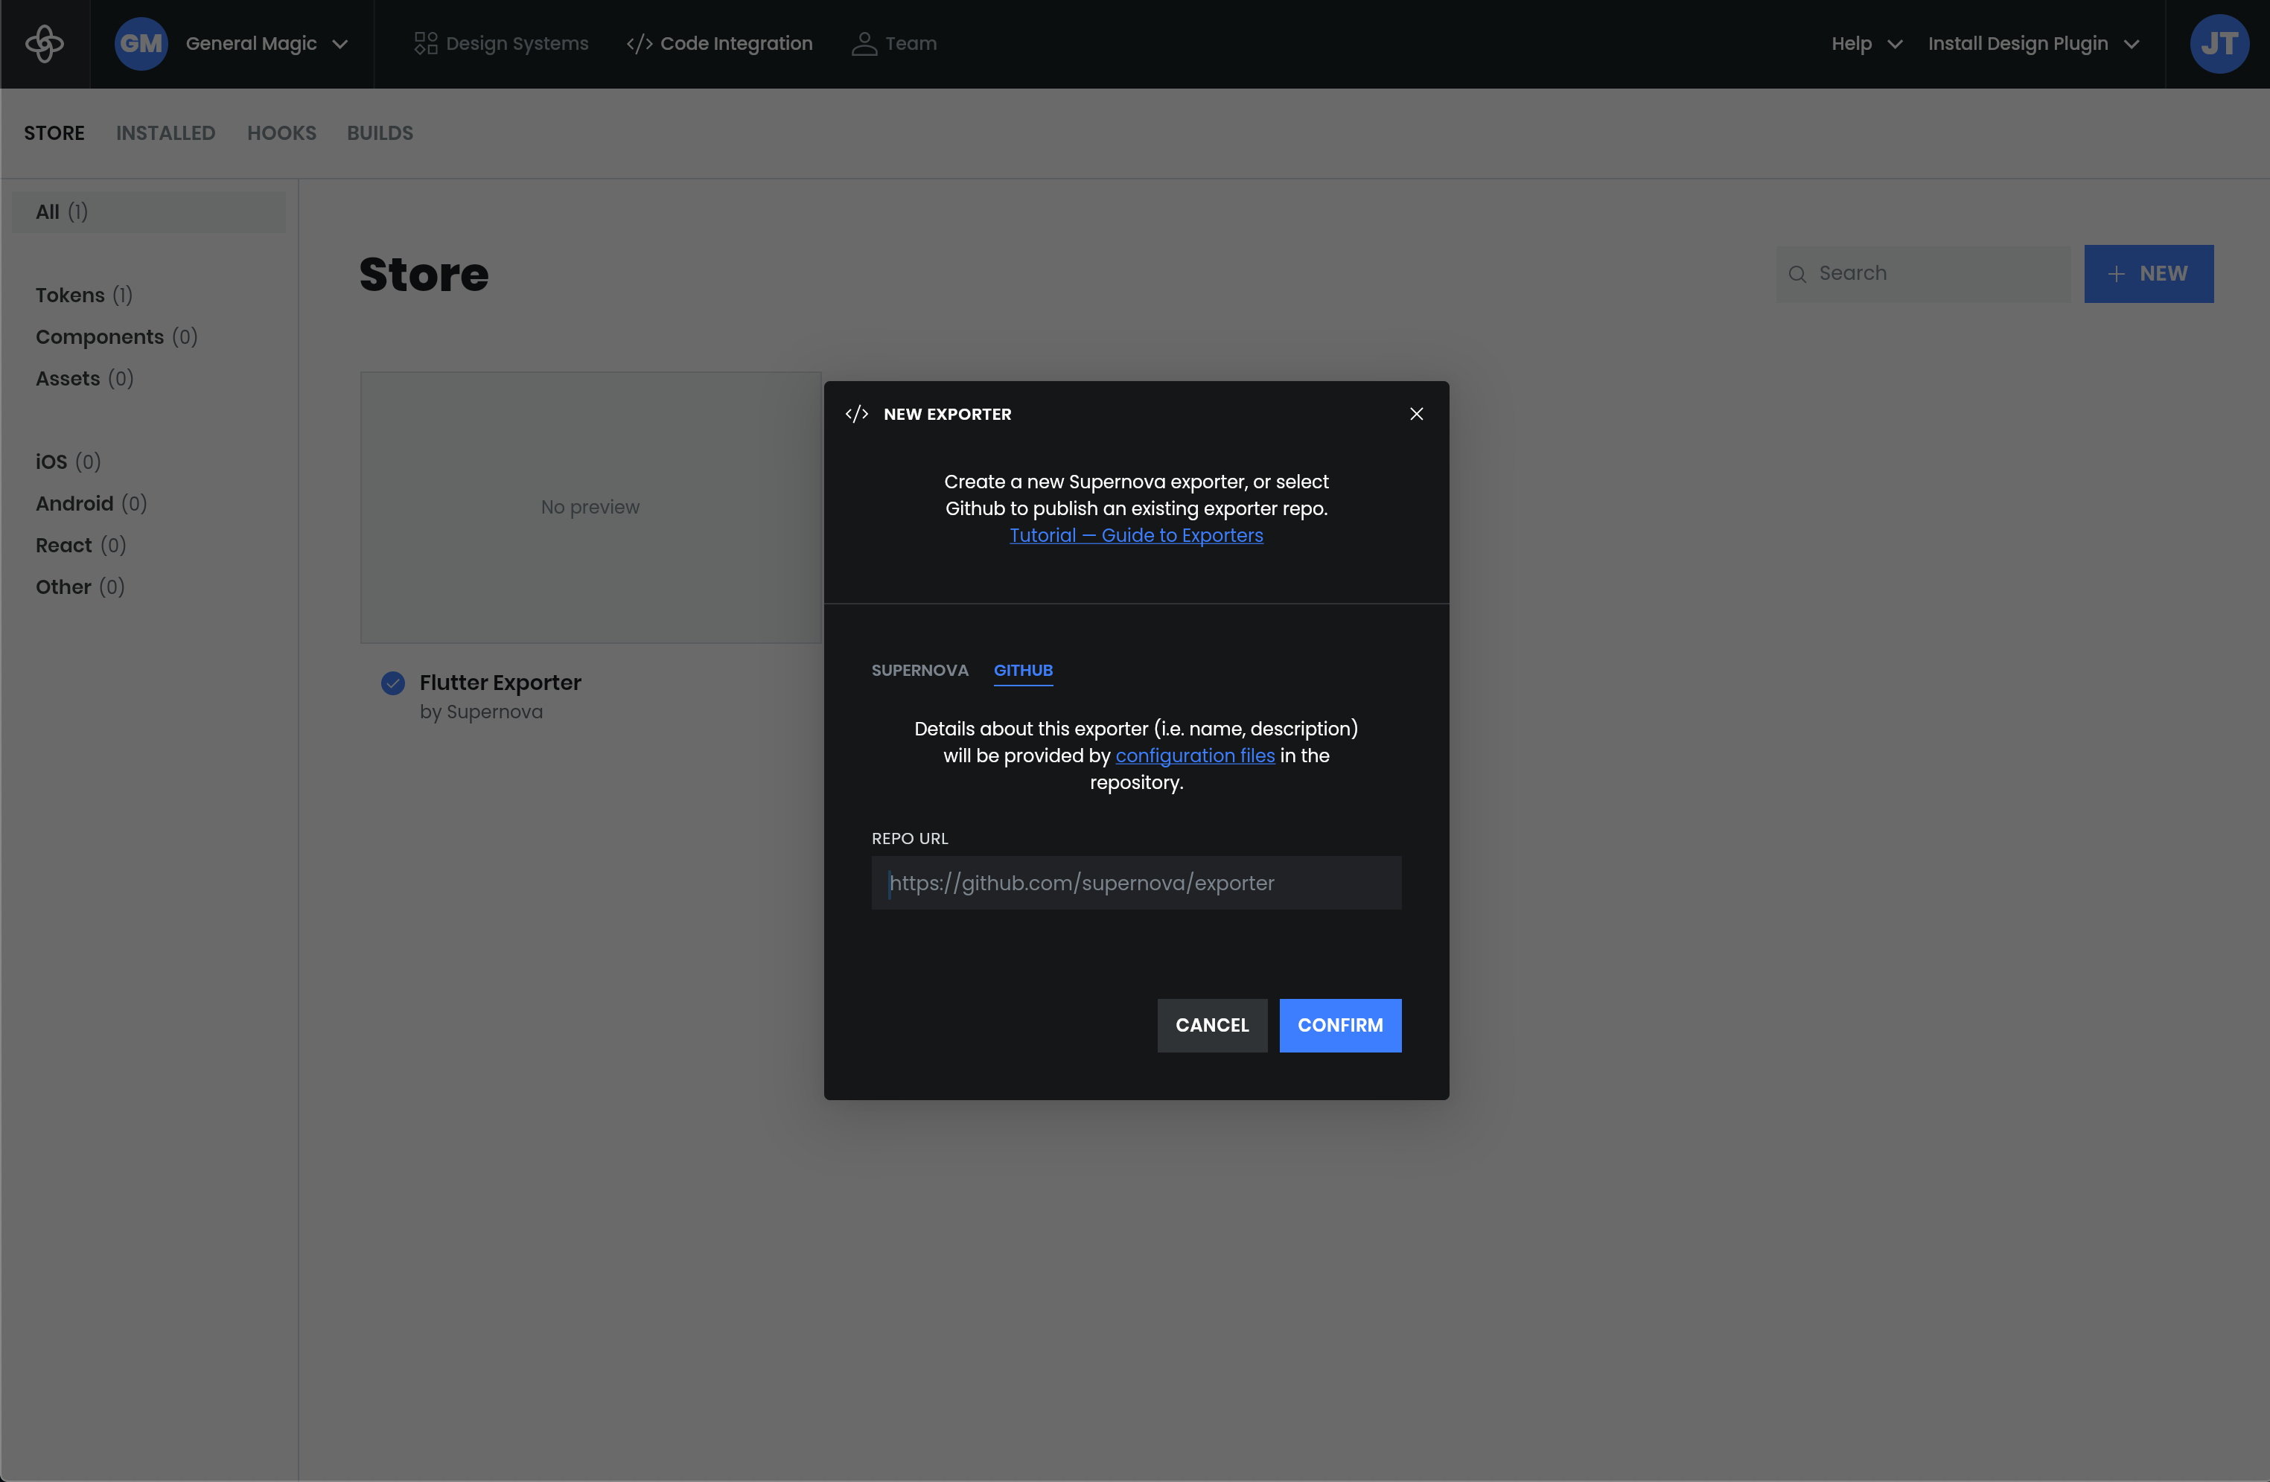Filter by Tokens category
This screenshot has width=2270, height=1482.
pos(84,296)
